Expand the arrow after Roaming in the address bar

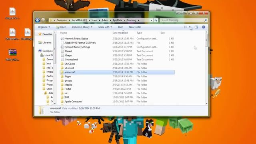138,20
